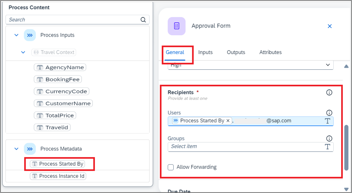Show the Users field info icon
This screenshot has width=352, height=193.
tap(329, 113)
